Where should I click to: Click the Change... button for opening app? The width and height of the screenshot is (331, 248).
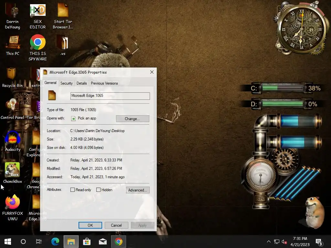pyautogui.click(x=133, y=119)
